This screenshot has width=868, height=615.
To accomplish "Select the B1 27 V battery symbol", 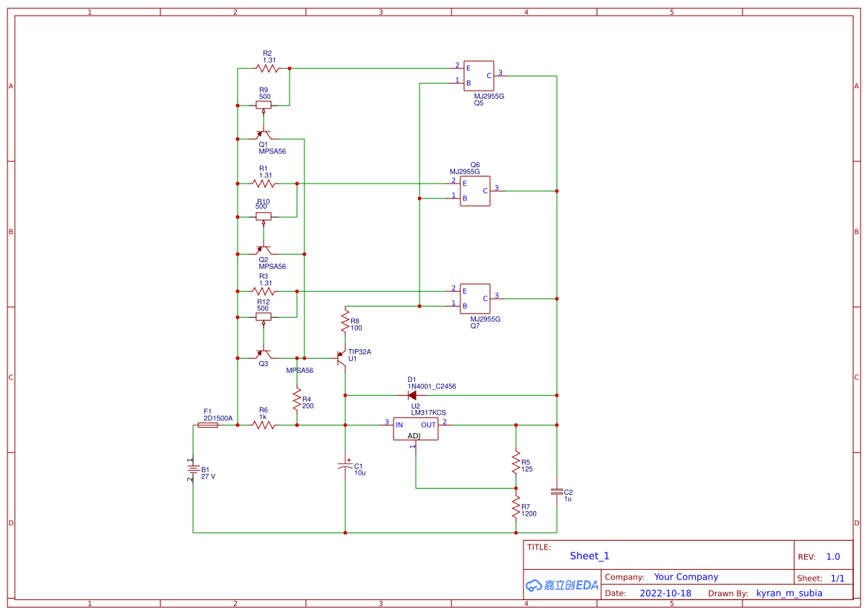I will click(x=193, y=469).
